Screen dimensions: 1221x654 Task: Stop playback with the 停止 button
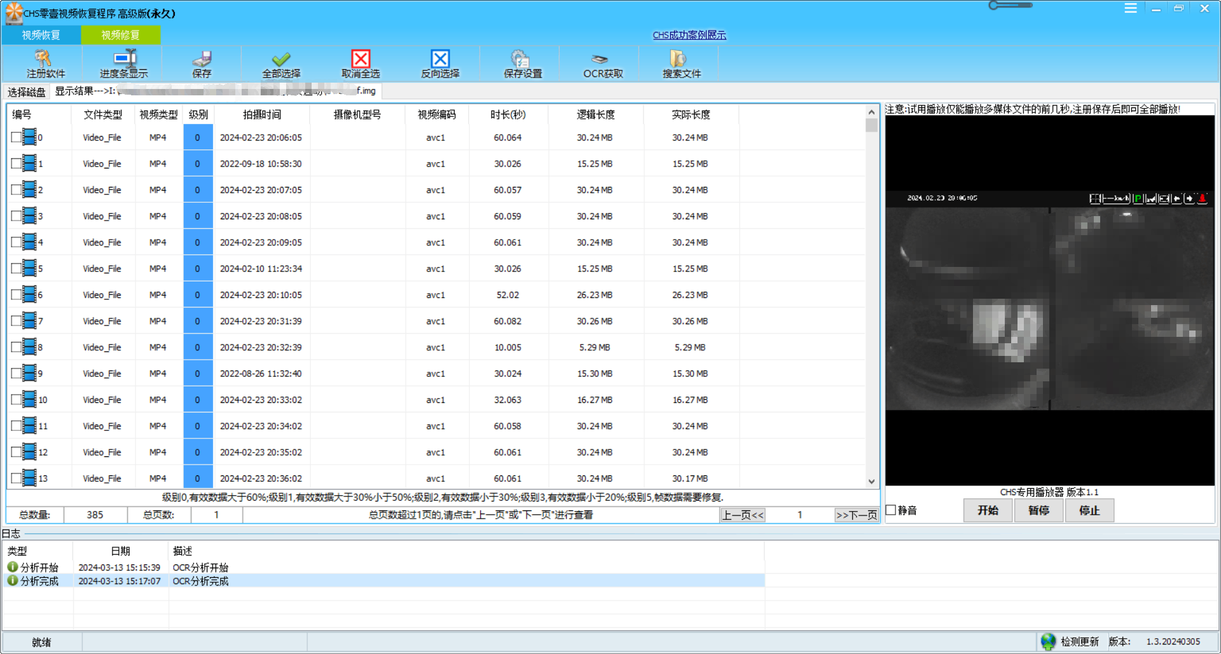[x=1089, y=510]
